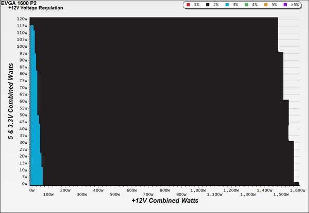Click the '20w' y-axis tick label
Viewport: 309px width, 213px height.
click(x=23, y=156)
